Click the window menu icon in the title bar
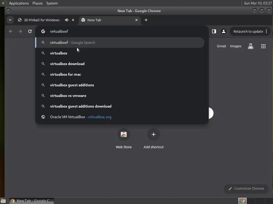Screen dimensions: 273x204 [x=8, y=11]
